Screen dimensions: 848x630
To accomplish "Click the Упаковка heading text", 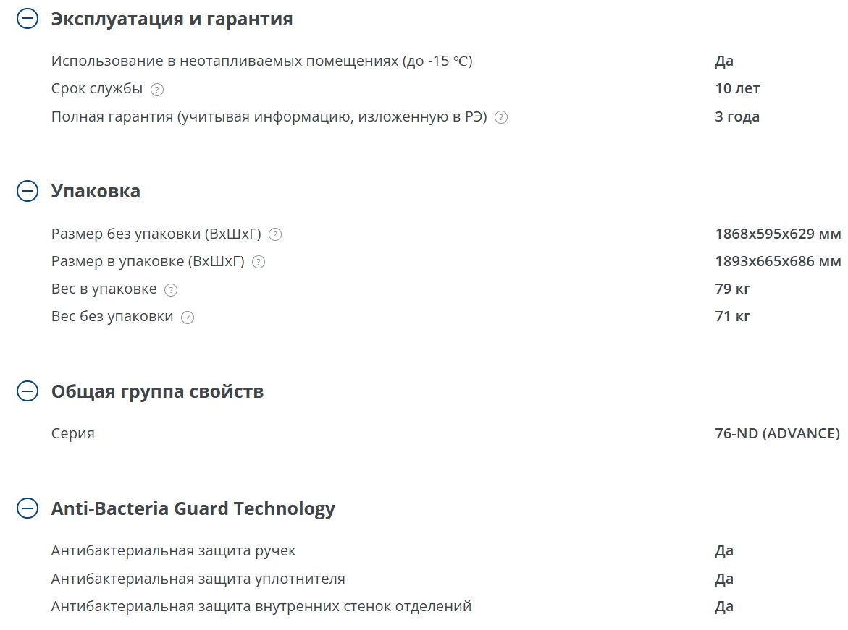I will click(96, 191).
